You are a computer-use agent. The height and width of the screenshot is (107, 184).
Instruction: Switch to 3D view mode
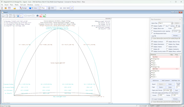coord(33,8)
